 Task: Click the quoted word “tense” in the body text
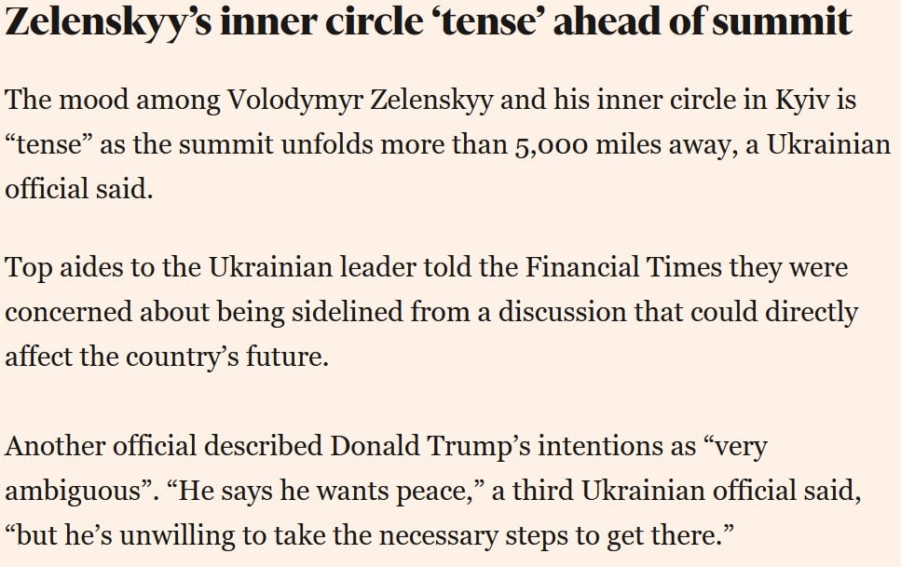click(48, 144)
